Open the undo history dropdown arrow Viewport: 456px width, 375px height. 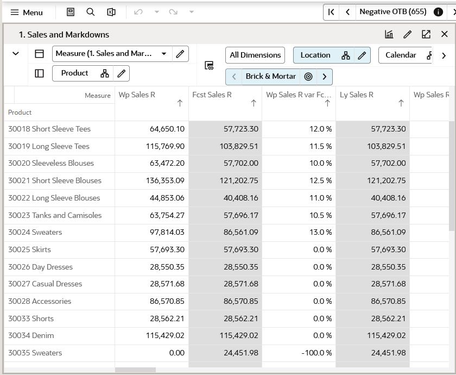pyautogui.click(x=157, y=12)
